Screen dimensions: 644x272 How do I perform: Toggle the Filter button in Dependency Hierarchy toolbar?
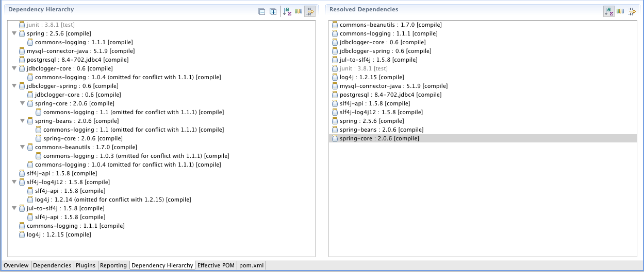click(310, 11)
